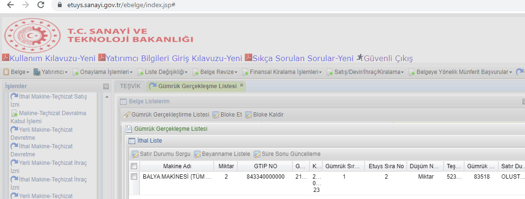Click GTIP value 843340000000

(x=265, y=177)
